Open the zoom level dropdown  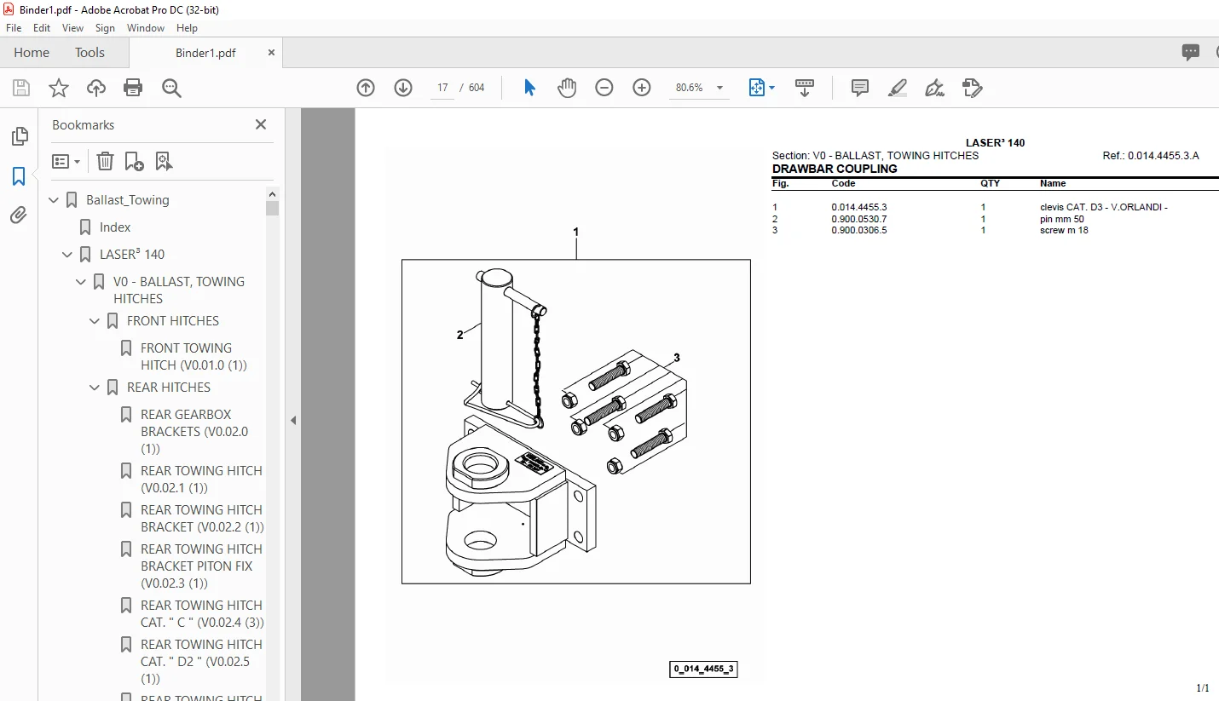coord(719,88)
